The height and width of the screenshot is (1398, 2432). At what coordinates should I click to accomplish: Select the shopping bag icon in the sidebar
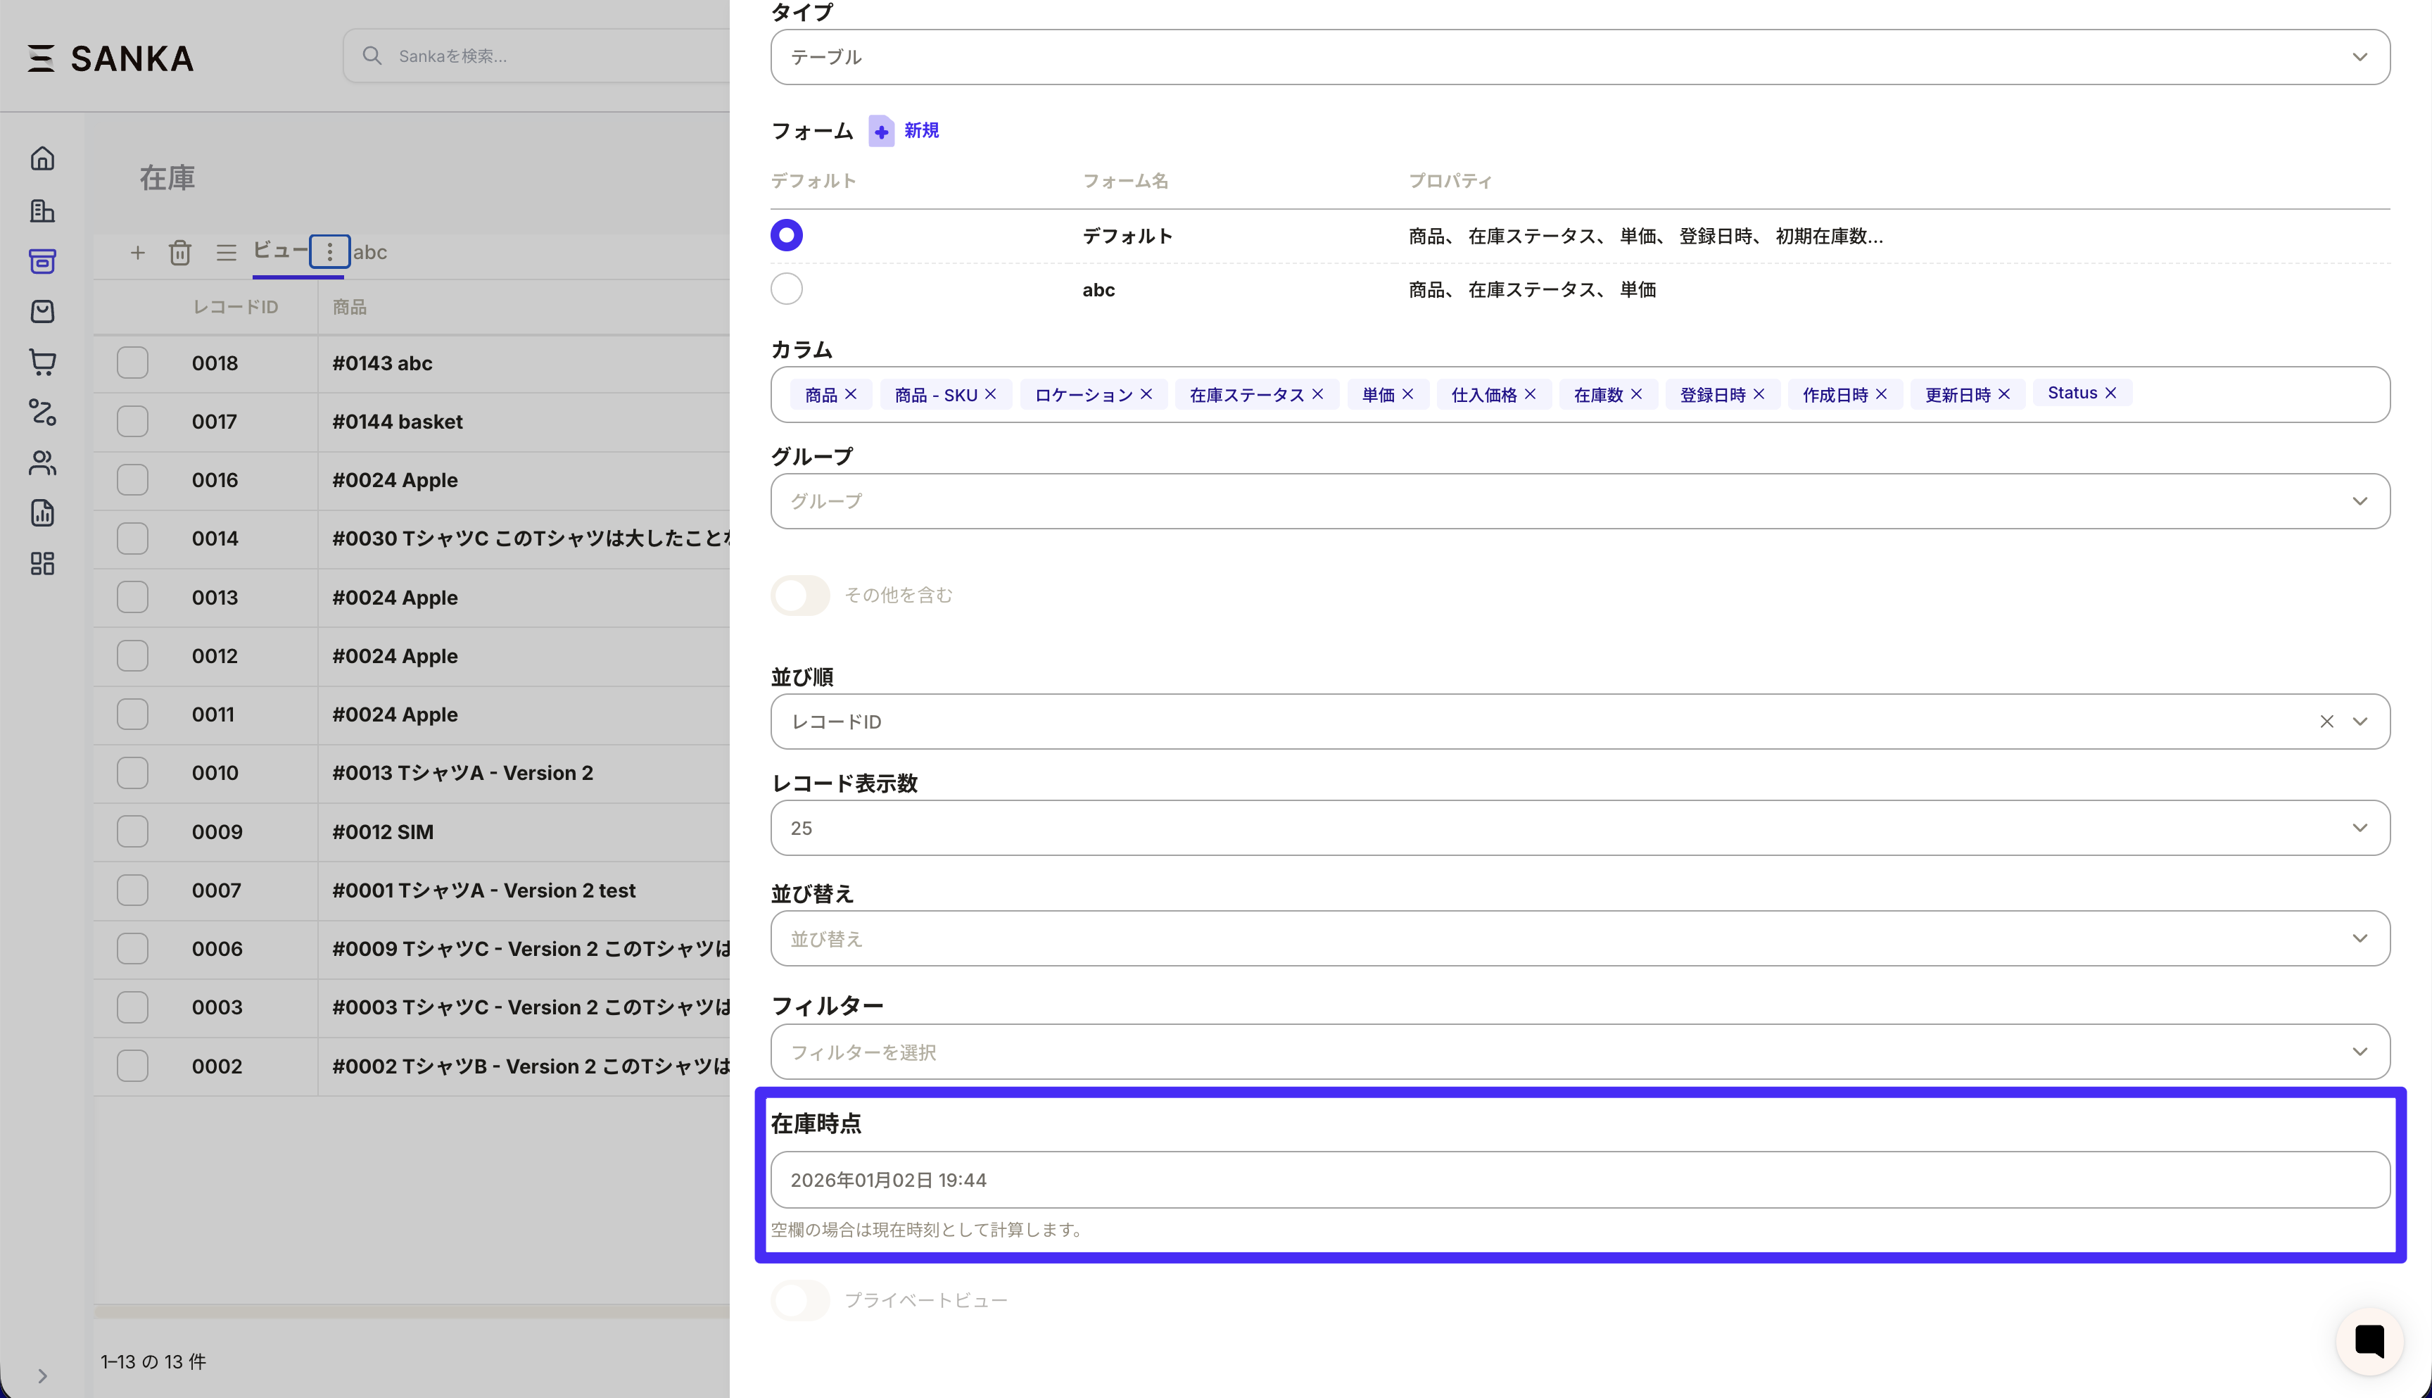click(x=42, y=311)
